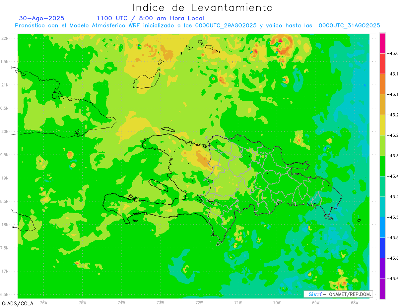Viewport: 398px width, 307px height.
Task: Click the '21N' latitude axis label
Action: (5, 85)
